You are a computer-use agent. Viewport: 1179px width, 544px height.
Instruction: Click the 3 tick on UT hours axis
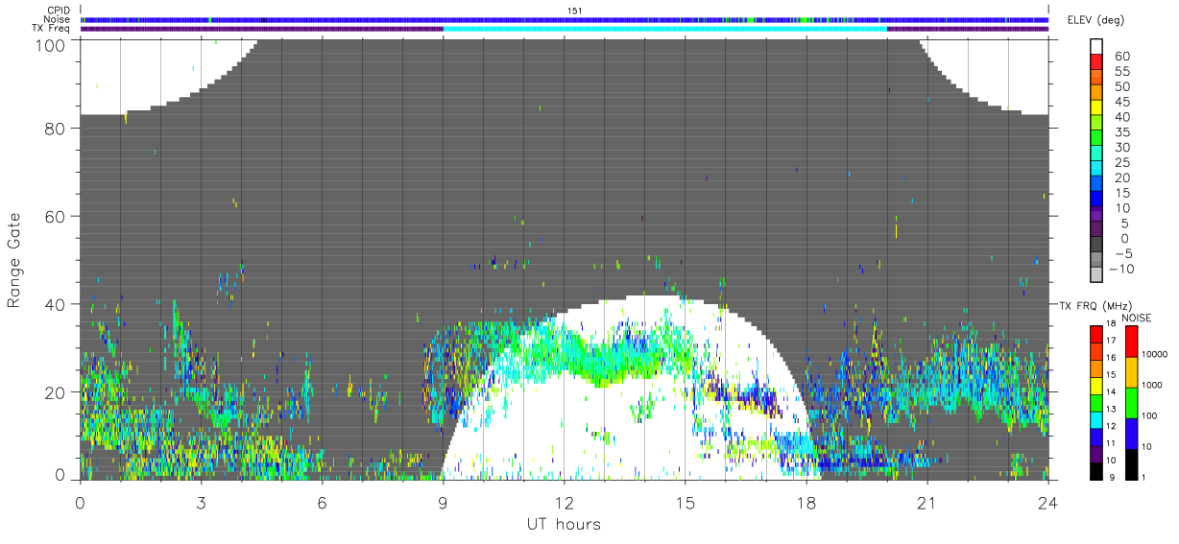point(202,502)
